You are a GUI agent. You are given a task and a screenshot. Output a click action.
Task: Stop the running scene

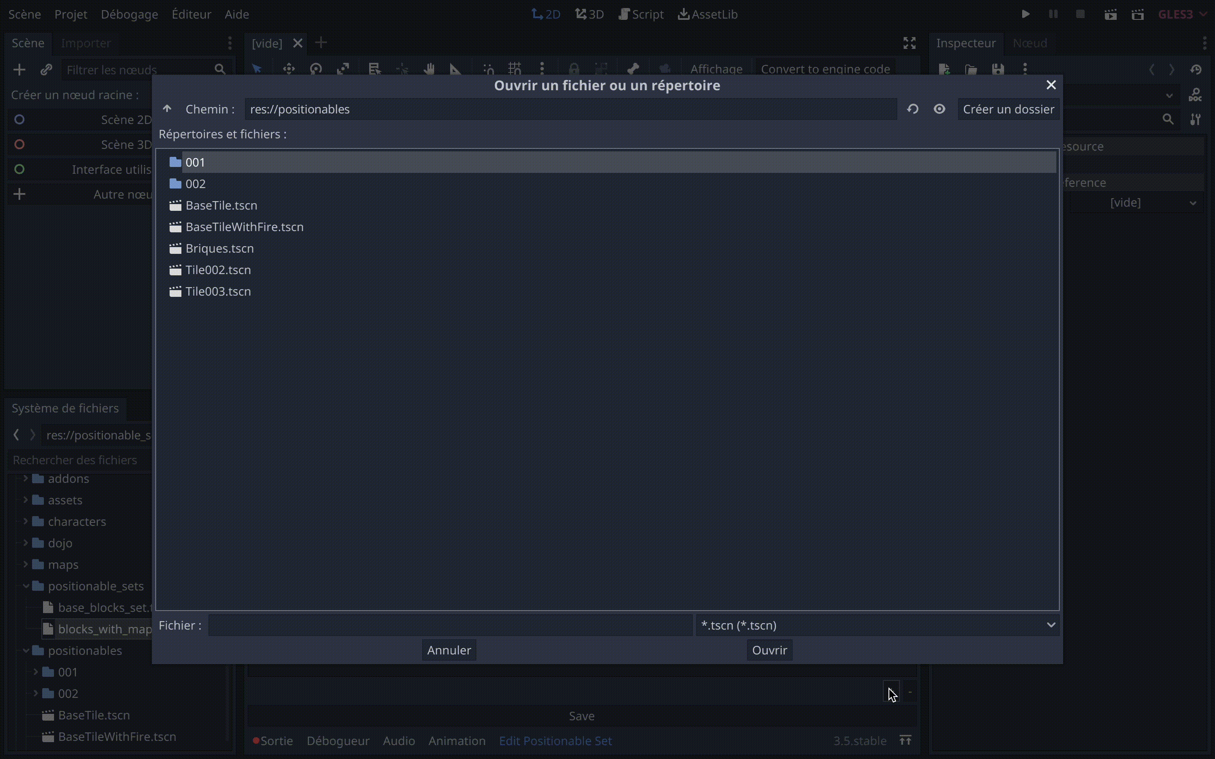click(x=1080, y=14)
